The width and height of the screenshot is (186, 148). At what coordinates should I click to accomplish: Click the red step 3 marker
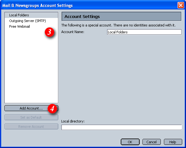pos(49,32)
